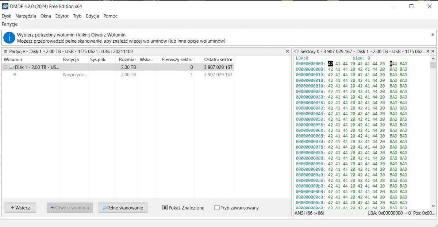Screen dimensions: 438x227
Task: Close the Sektory panel with its X
Action: 433,51
